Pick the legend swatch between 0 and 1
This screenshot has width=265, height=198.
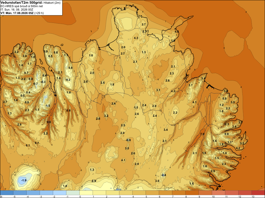[x=86, y=193]
